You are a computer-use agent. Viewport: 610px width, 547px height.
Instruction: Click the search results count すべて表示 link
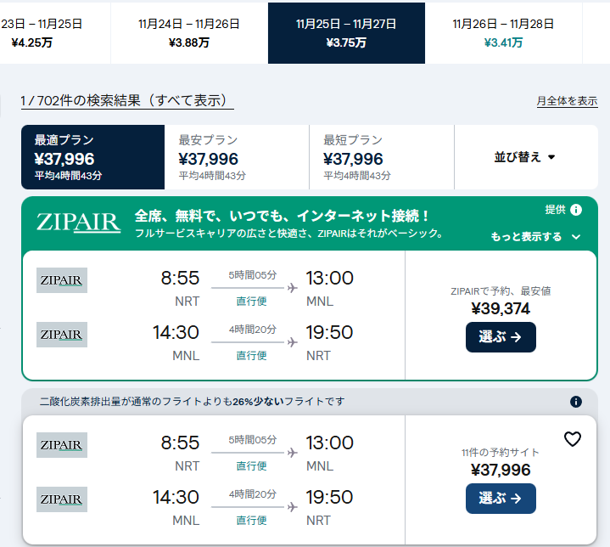tap(127, 101)
